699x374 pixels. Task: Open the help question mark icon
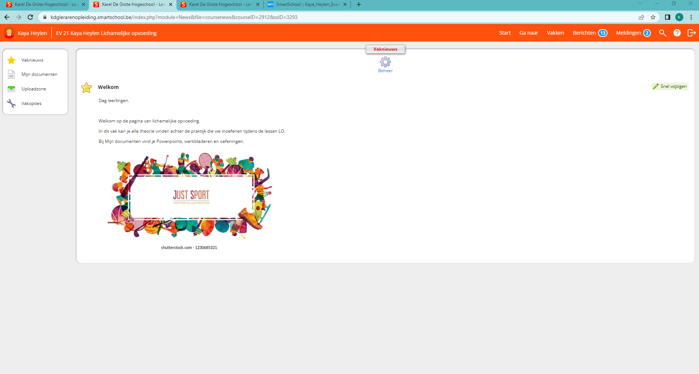coord(677,33)
